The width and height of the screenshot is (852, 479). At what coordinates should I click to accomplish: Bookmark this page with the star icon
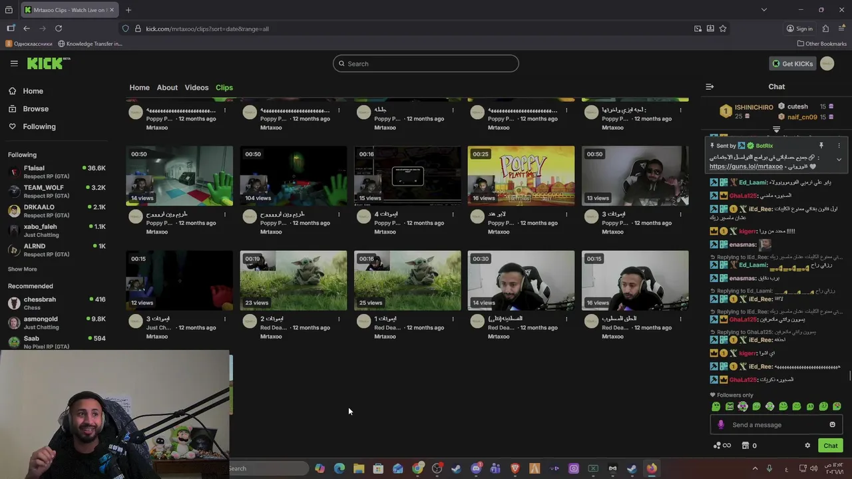(x=723, y=29)
